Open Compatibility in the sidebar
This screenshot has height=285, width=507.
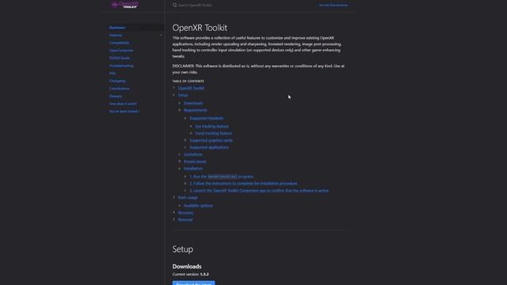coord(119,43)
